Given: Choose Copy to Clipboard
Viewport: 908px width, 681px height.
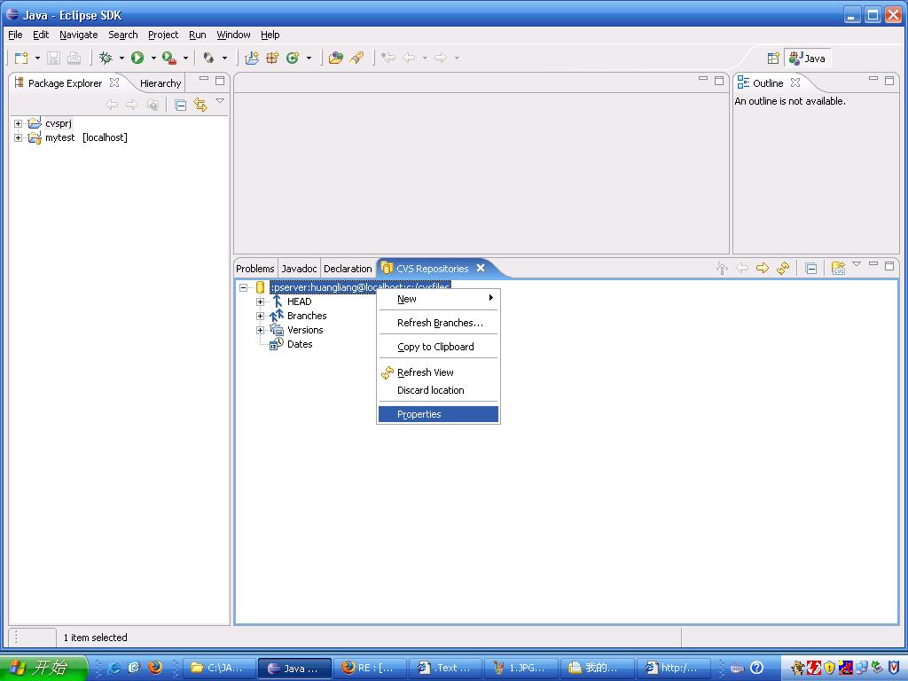Looking at the screenshot, I should click(x=438, y=347).
